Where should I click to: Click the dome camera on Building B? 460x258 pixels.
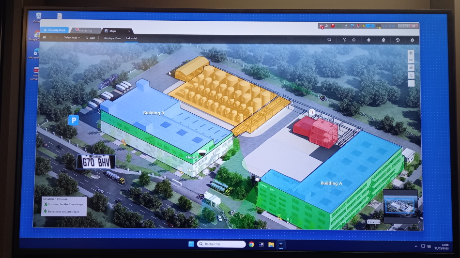click(202, 153)
